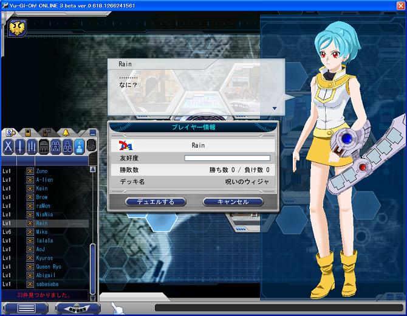Click the 33件見つかりました status text
Viewport: 407px width, 316px height.
(43, 295)
